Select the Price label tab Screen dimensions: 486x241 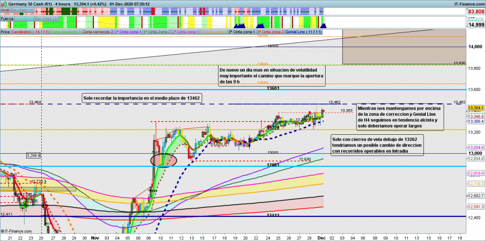[5, 32]
